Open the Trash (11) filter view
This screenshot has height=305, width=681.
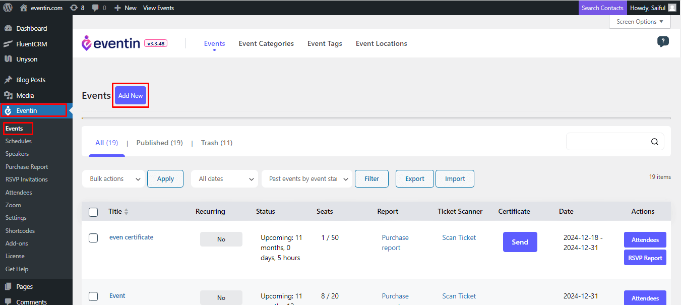[216, 143]
